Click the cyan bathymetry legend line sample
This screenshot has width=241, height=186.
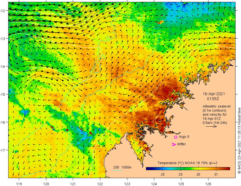click(x=118, y=170)
